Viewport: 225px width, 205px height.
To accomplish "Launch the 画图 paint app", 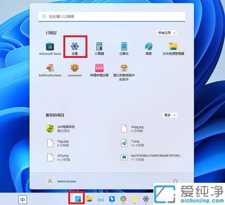I will pyautogui.click(x=148, y=49).
